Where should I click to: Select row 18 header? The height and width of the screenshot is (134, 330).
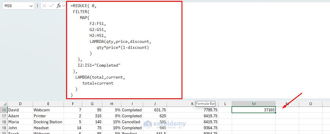pyautogui.click(x=4, y=122)
